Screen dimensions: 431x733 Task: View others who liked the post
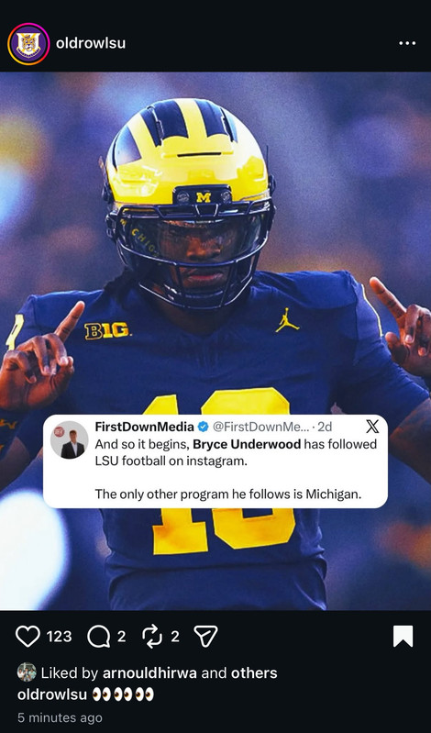tap(254, 672)
